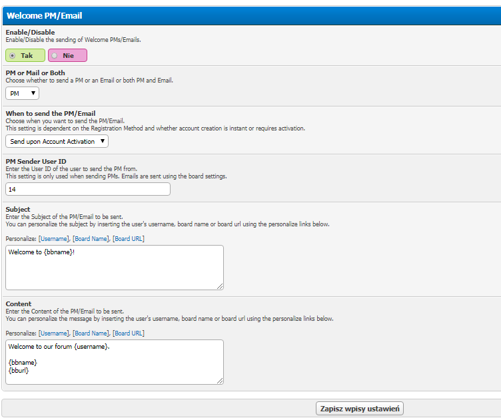Open the PM or Mail or Both dropdown
The width and height of the screenshot is (501, 420).
(23, 93)
